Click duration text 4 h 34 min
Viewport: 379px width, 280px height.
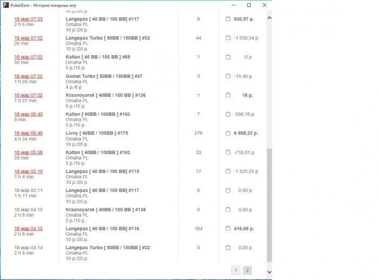(x=25, y=139)
